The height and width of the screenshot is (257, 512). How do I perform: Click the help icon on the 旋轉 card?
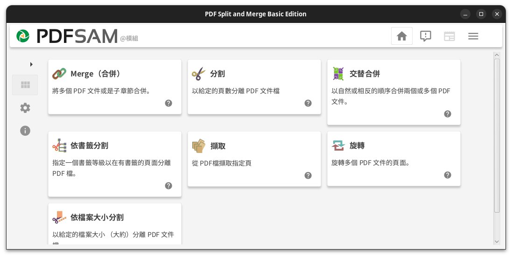(x=448, y=175)
